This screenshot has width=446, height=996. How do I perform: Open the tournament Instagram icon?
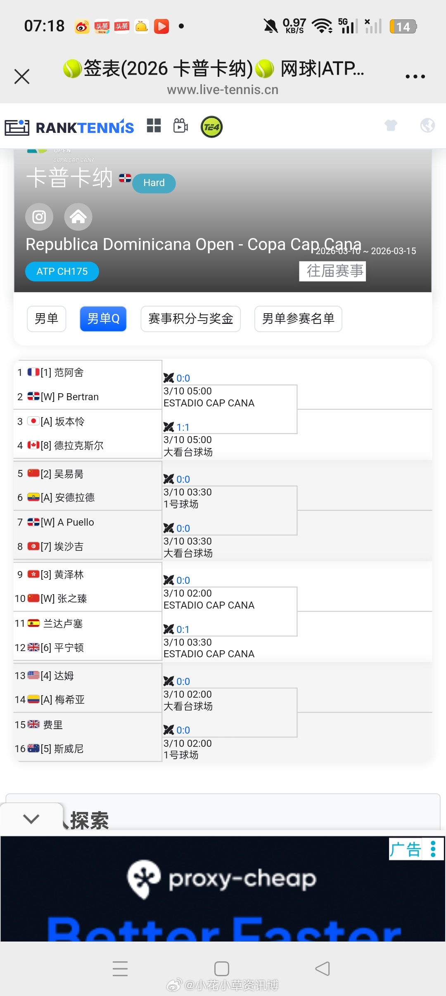[38, 217]
